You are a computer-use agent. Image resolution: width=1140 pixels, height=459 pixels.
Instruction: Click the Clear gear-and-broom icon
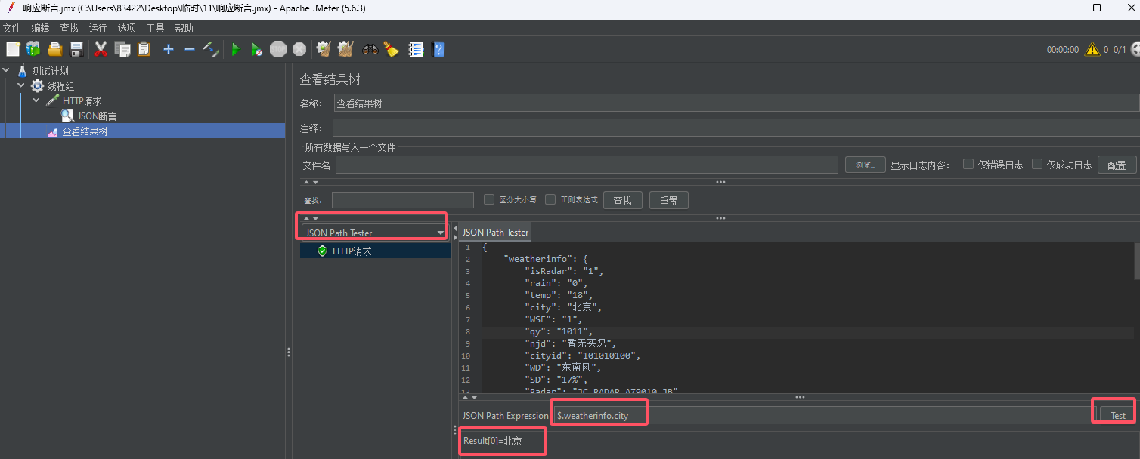(x=324, y=49)
